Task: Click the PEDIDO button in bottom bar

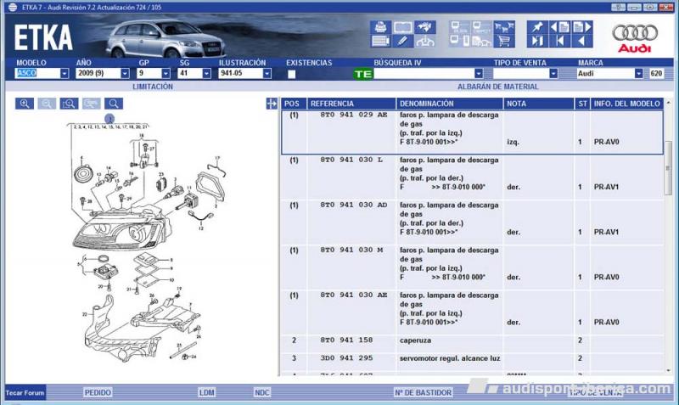Action: point(98,392)
